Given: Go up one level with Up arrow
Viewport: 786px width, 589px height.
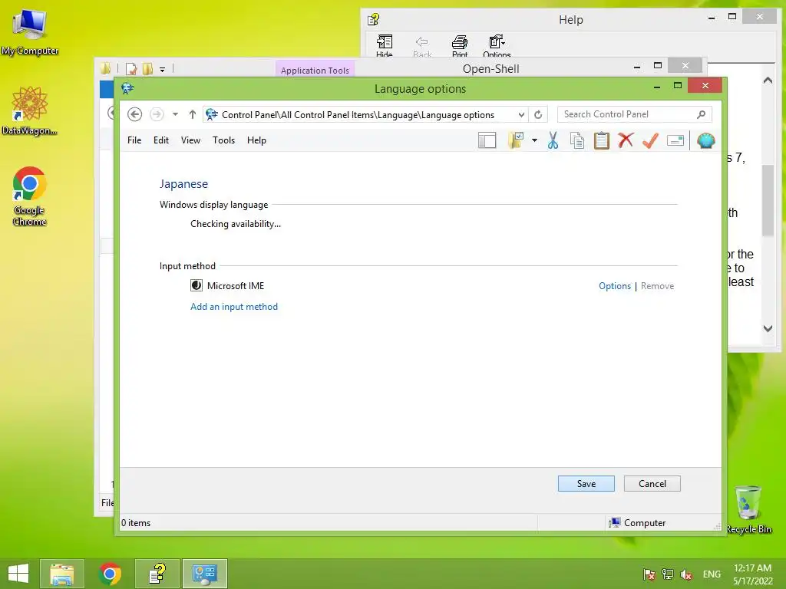Looking at the screenshot, I should point(193,115).
